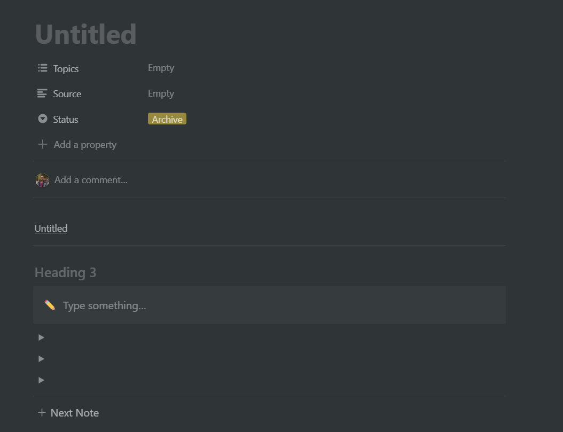The width and height of the screenshot is (563, 432).
Task: Expand the first toggle triangle
Action: 41,337
